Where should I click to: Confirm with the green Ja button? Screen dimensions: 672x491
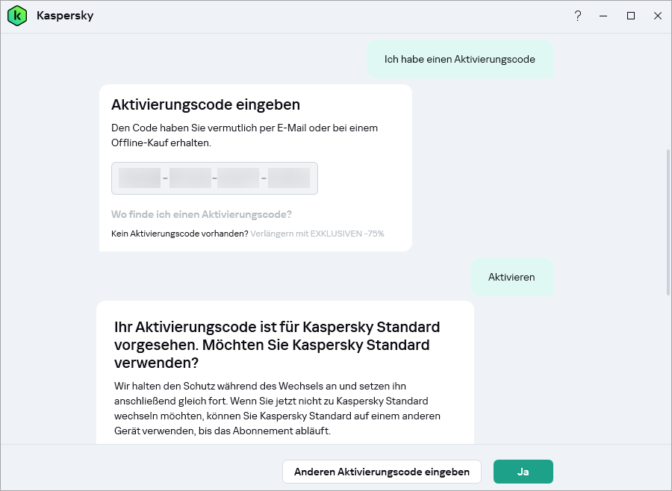(523, 472)
